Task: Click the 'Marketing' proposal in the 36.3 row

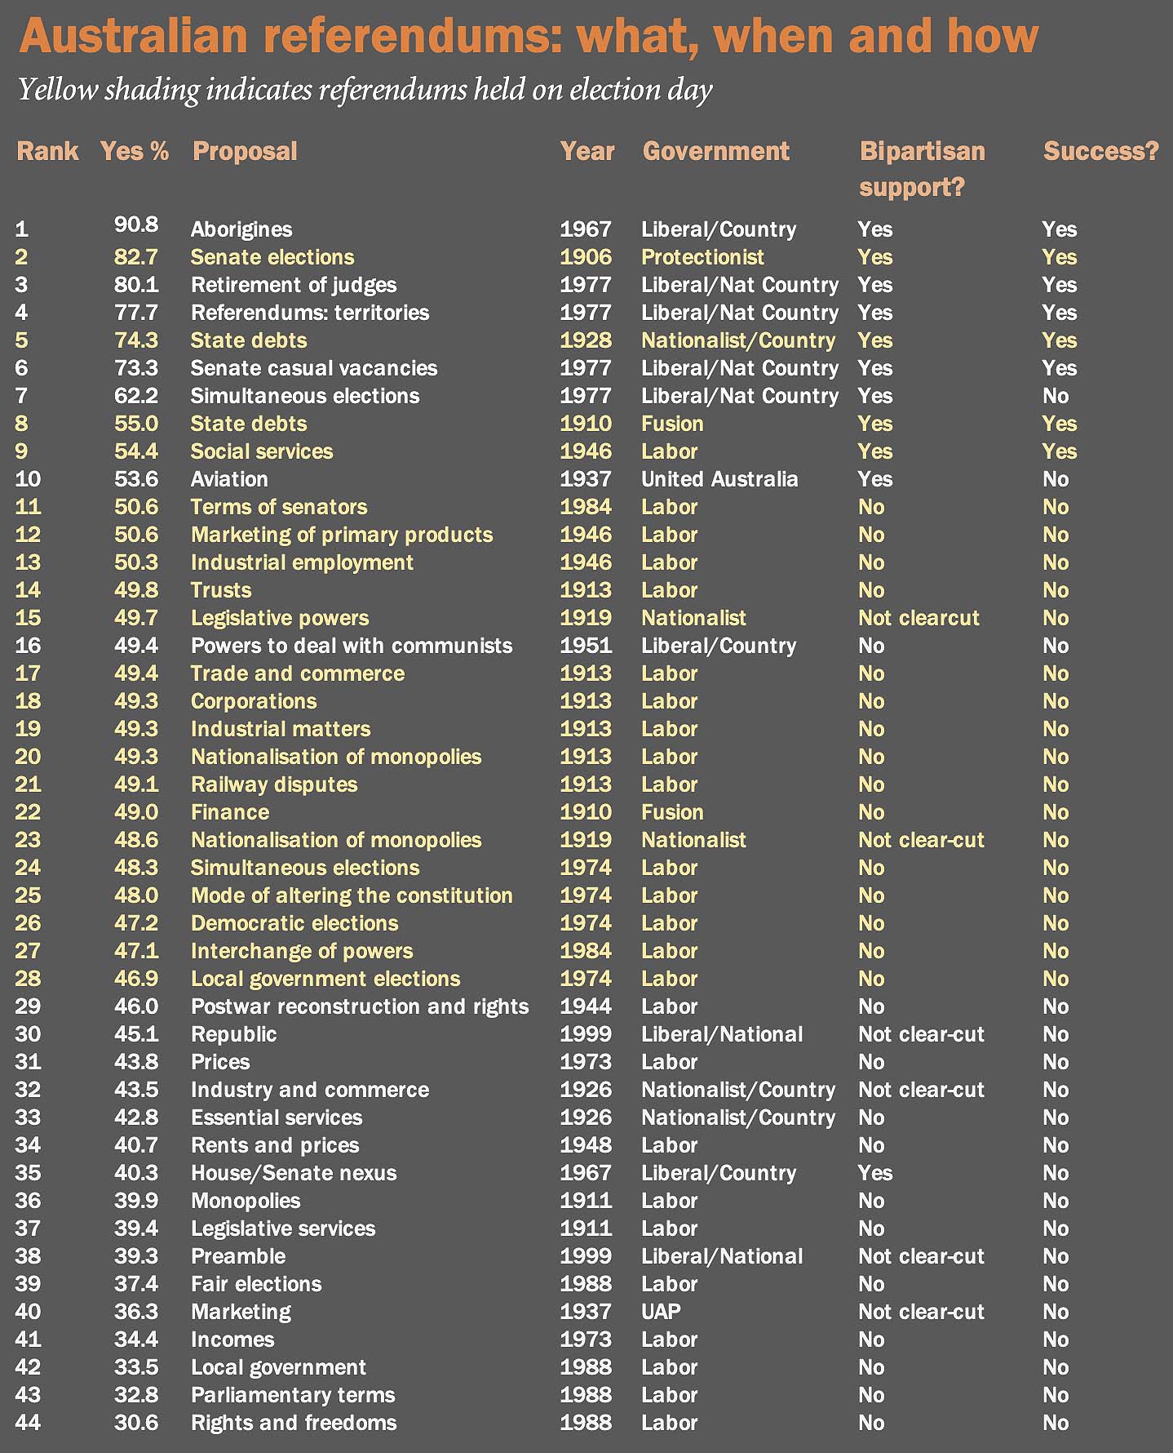Action: coord(241,1313)
